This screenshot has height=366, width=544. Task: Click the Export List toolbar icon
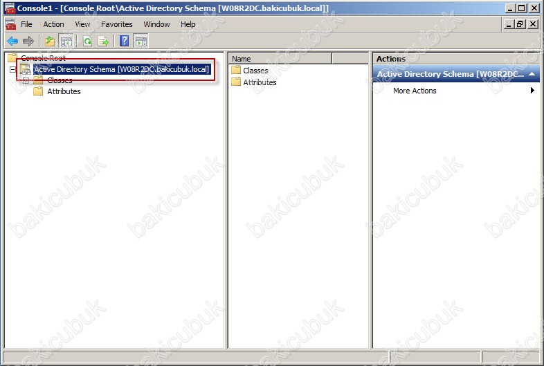coord(103,42)
